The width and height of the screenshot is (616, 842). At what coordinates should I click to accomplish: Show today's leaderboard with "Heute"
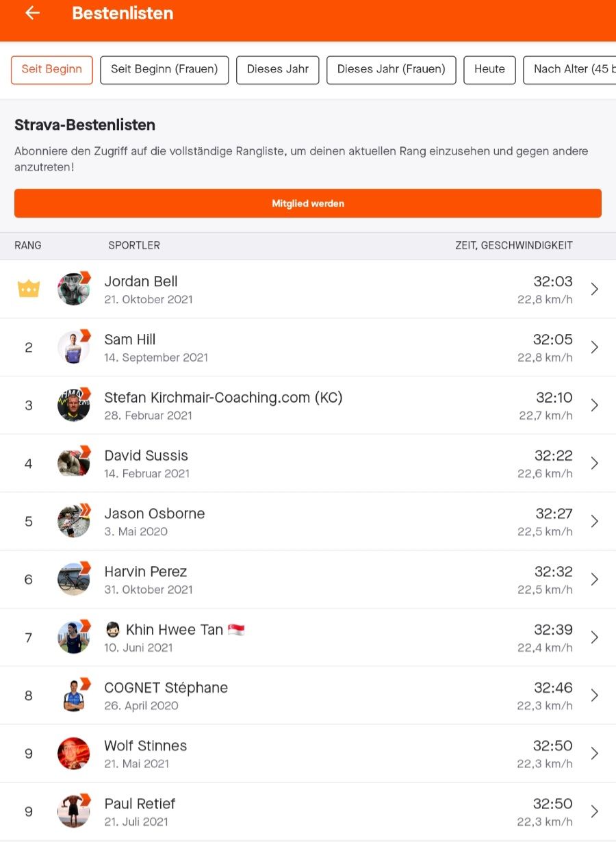pos(489,70)
